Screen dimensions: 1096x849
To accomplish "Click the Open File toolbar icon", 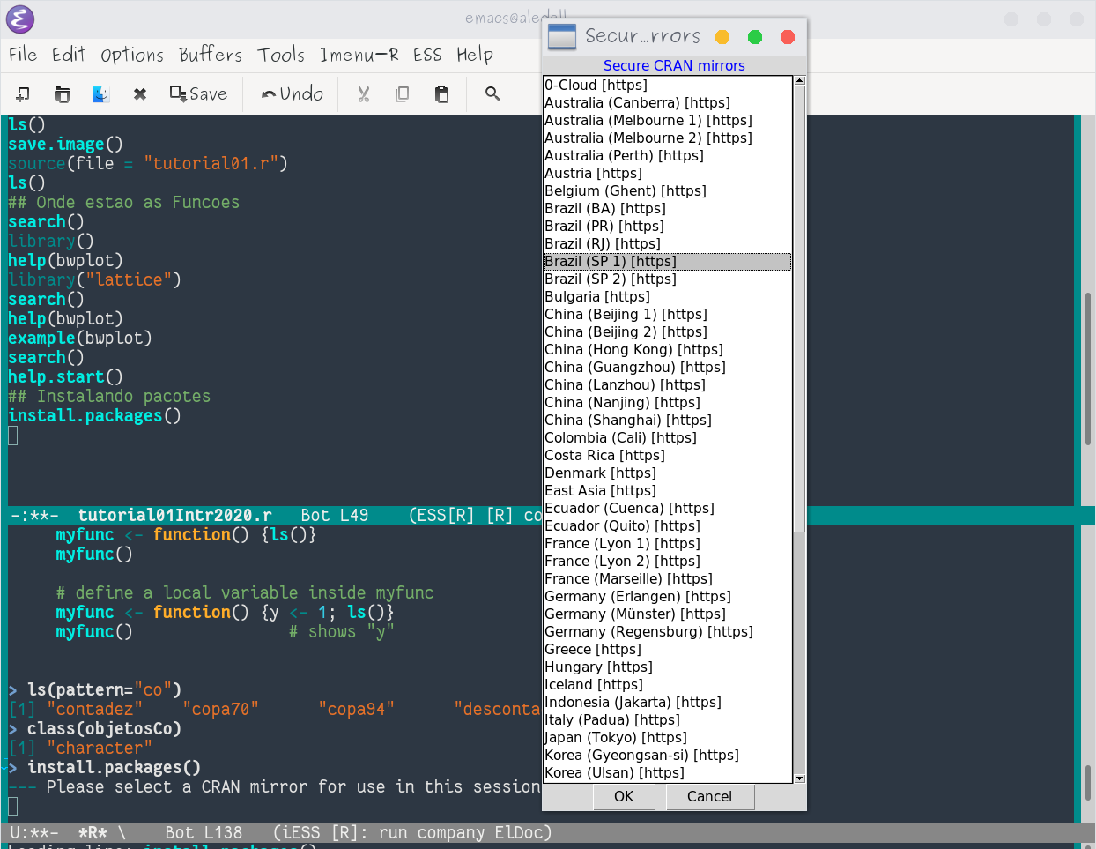I will coord(62,93).
